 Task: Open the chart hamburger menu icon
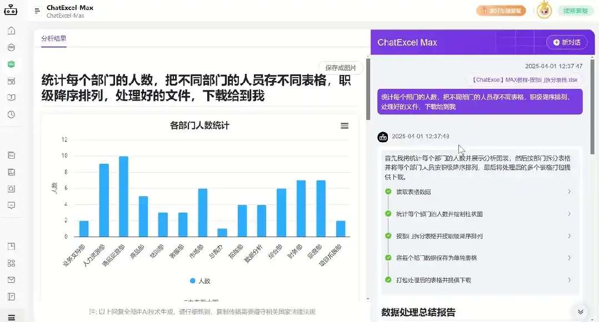[345, 126]
